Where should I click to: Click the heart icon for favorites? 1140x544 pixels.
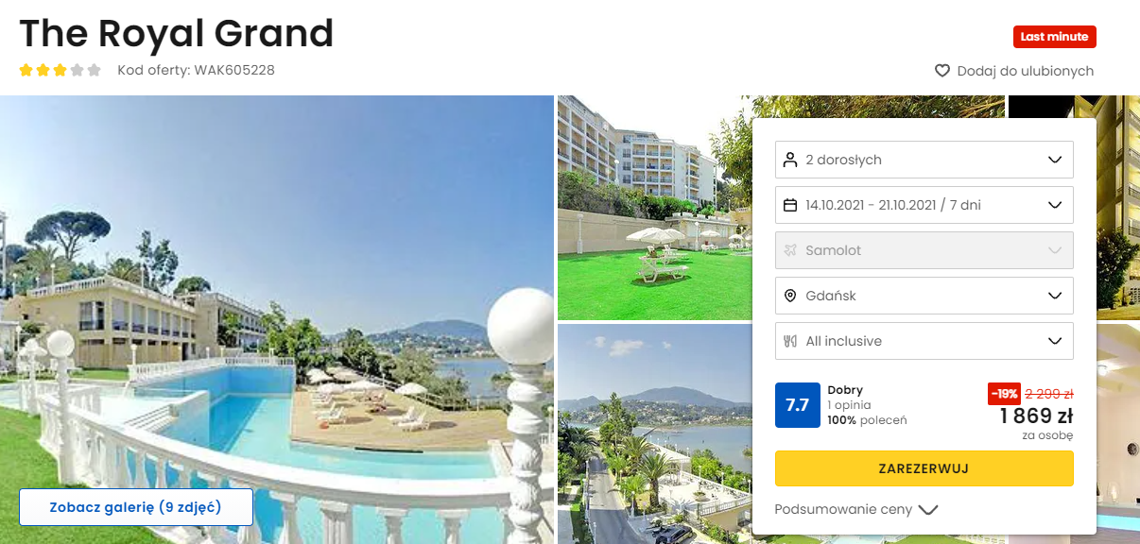pyautogui.click(x=942, y=71)
